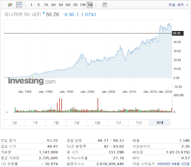
Task: Switch to candlestick chart type icon
Action: 10,5
